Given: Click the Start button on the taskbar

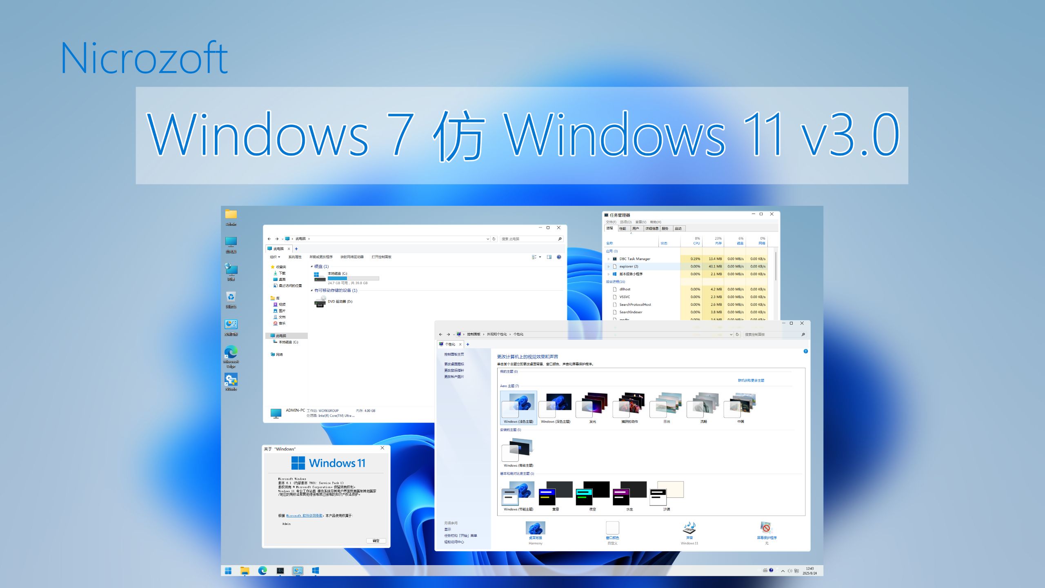Looking at the screenshot, I should click(228, 570).
